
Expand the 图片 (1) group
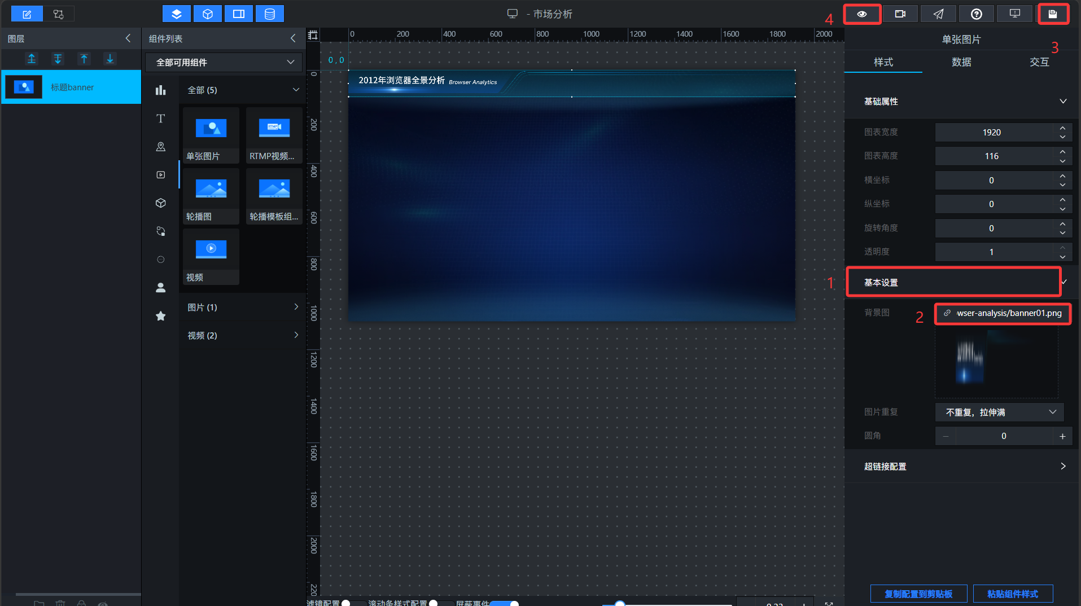coord(243,307)
